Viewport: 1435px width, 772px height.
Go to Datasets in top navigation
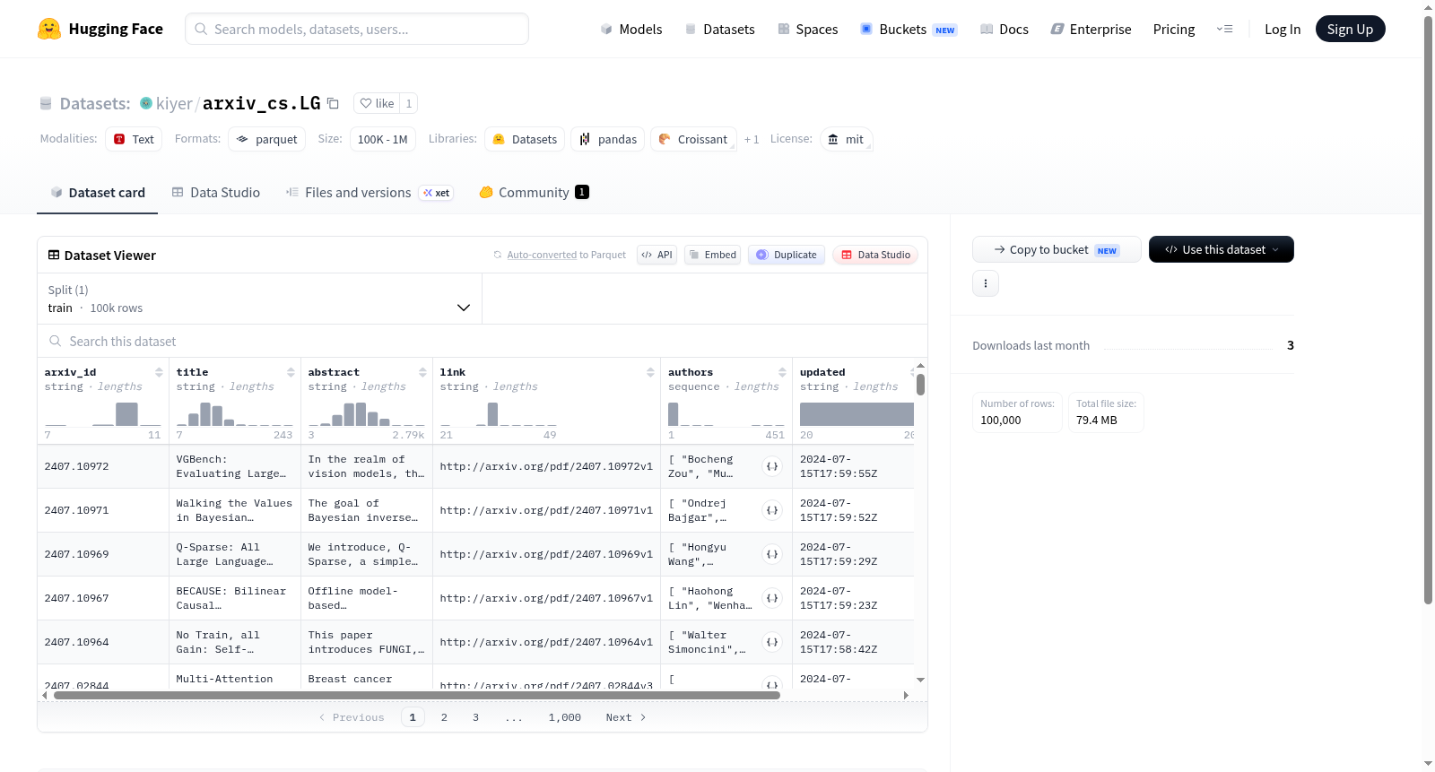pyautogui.click(x=719, y=29)
